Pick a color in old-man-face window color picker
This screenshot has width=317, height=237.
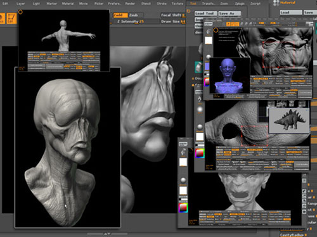(206, 82)
